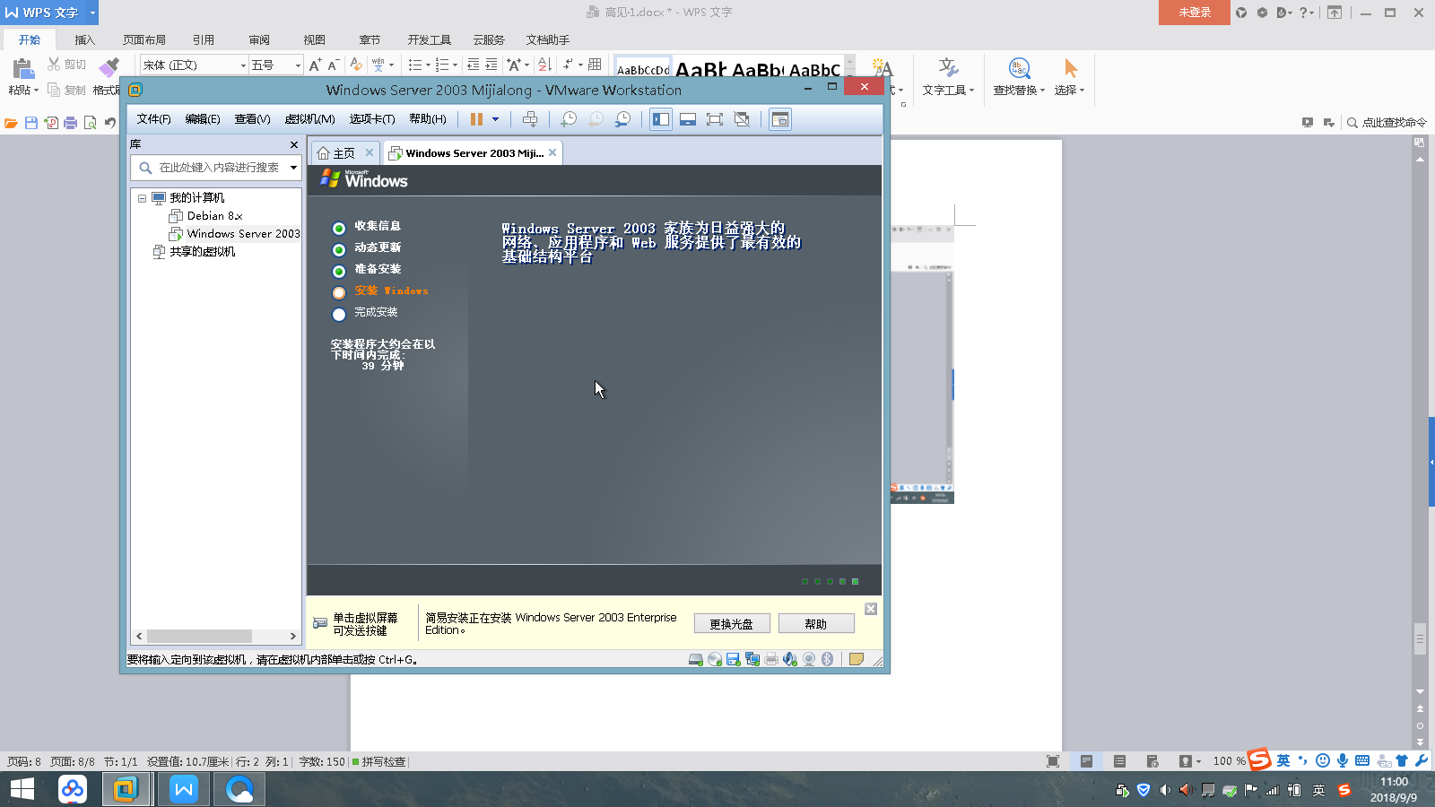The width and height of the screenshot is (1435, 807).
Task: Open the library search dropdown arrow
Action: click(293, 168)
